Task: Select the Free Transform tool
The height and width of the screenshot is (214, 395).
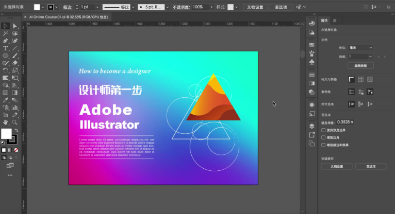Action: point(15,78)
